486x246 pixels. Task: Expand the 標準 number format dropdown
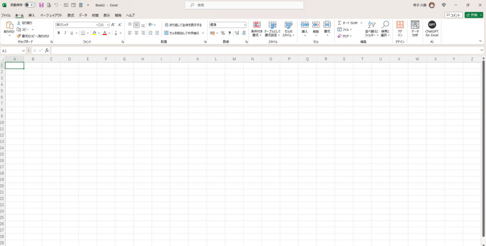point(228,25)
